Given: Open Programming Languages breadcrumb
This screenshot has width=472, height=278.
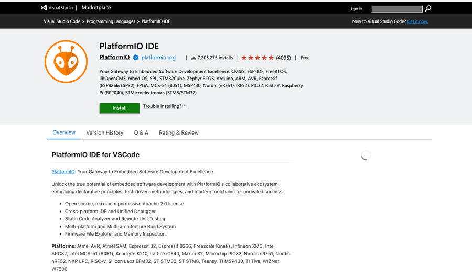Looking at the screenshot, I should coord(111,21).
